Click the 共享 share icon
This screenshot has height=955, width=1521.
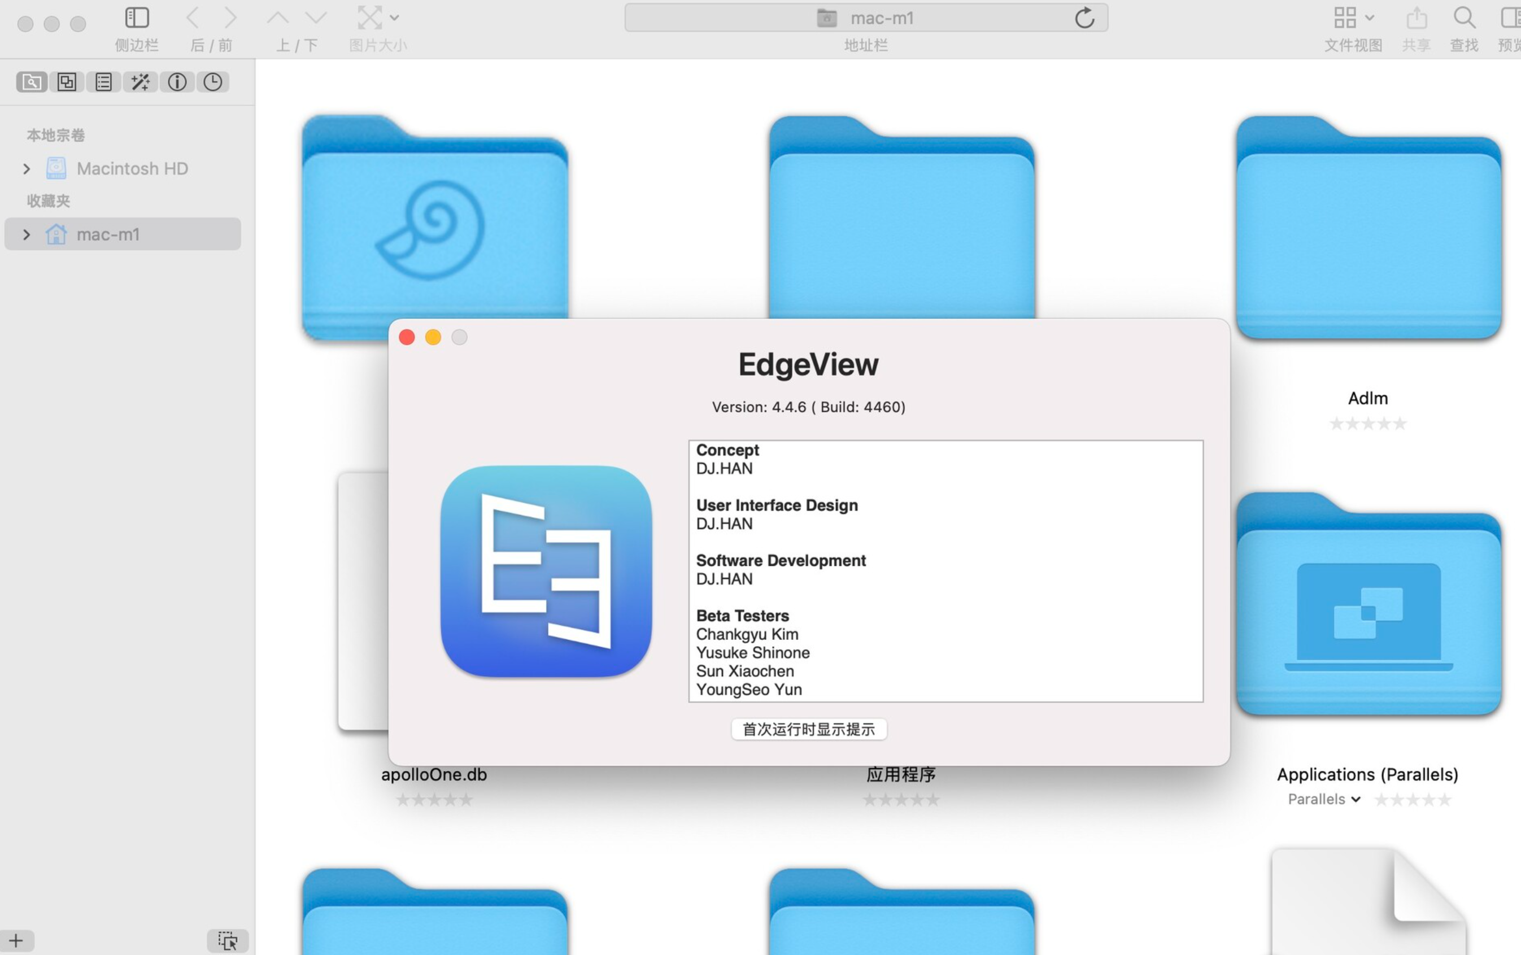(x=1417, y=18)
